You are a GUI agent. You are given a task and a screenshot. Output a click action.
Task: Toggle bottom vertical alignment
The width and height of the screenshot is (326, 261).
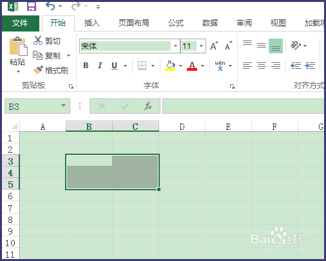(276, 46)
